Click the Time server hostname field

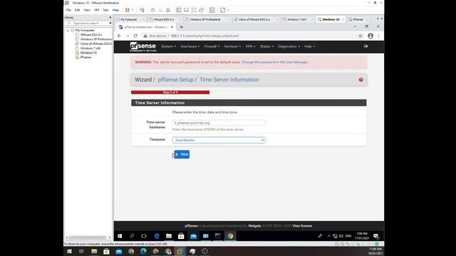pos(219,123)
